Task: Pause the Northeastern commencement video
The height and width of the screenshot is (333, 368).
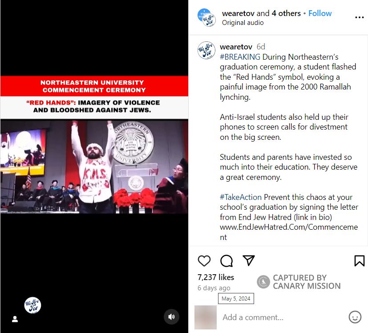Action: coord(94,166)
